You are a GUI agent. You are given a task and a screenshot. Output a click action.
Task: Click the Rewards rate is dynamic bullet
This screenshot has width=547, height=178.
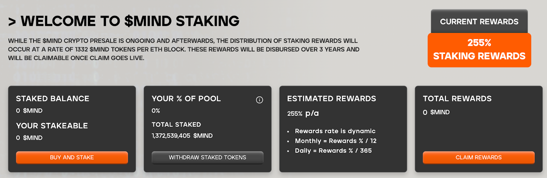(x=335, y=131)
